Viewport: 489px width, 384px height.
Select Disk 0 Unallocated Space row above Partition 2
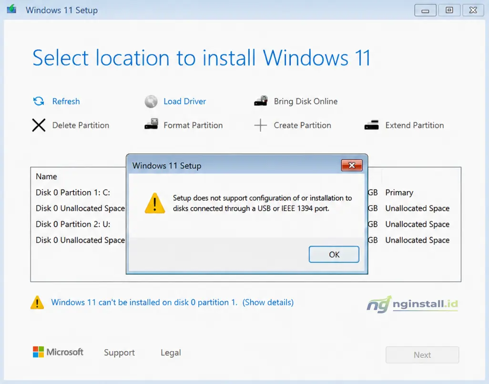pos(246,208)
